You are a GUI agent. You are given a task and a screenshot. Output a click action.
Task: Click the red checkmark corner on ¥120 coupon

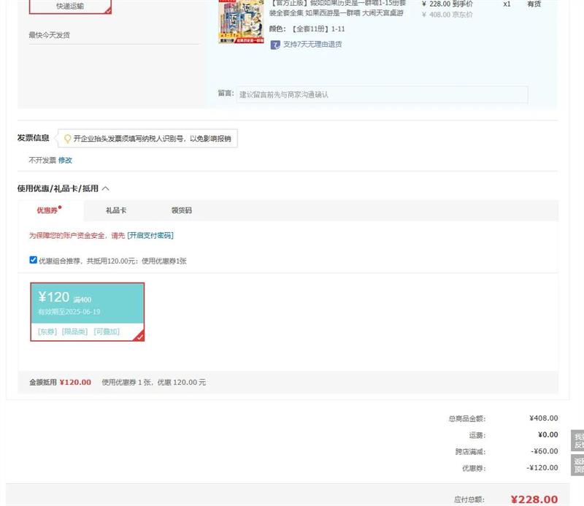pos(139,337)
